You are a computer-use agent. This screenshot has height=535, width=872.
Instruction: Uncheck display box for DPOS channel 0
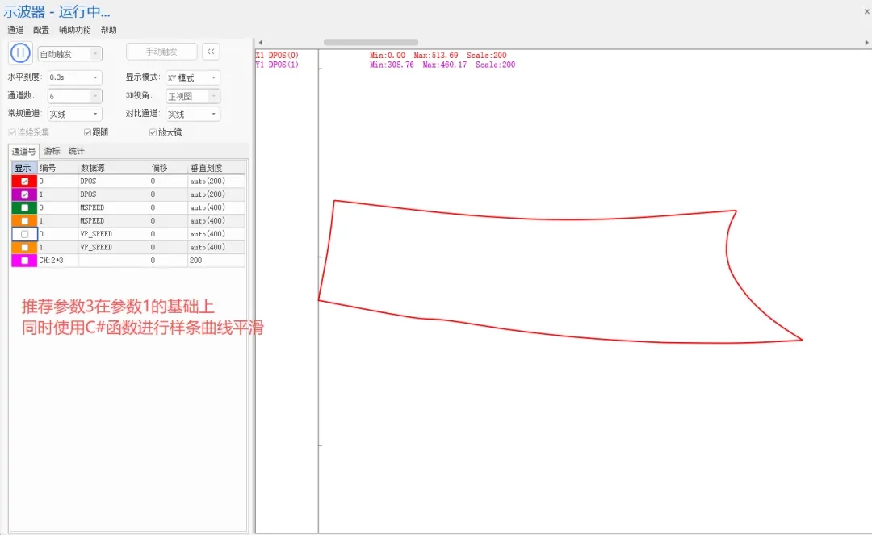point(24,181)
